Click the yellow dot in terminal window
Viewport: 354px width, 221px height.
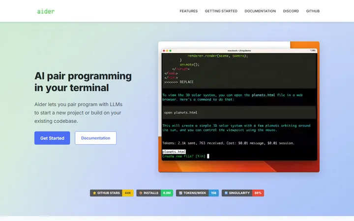(x=167, y=51)
